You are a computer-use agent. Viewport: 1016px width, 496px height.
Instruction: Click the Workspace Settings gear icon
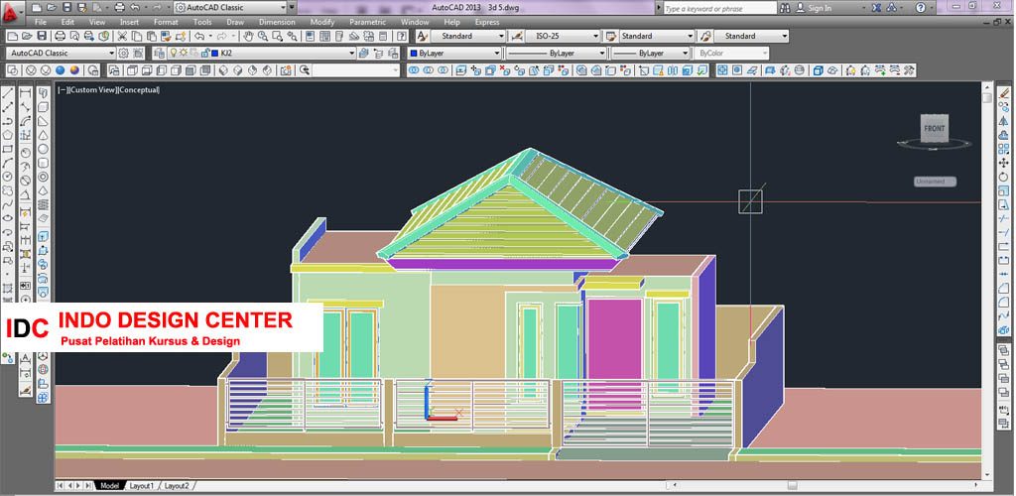coord(123,54)
